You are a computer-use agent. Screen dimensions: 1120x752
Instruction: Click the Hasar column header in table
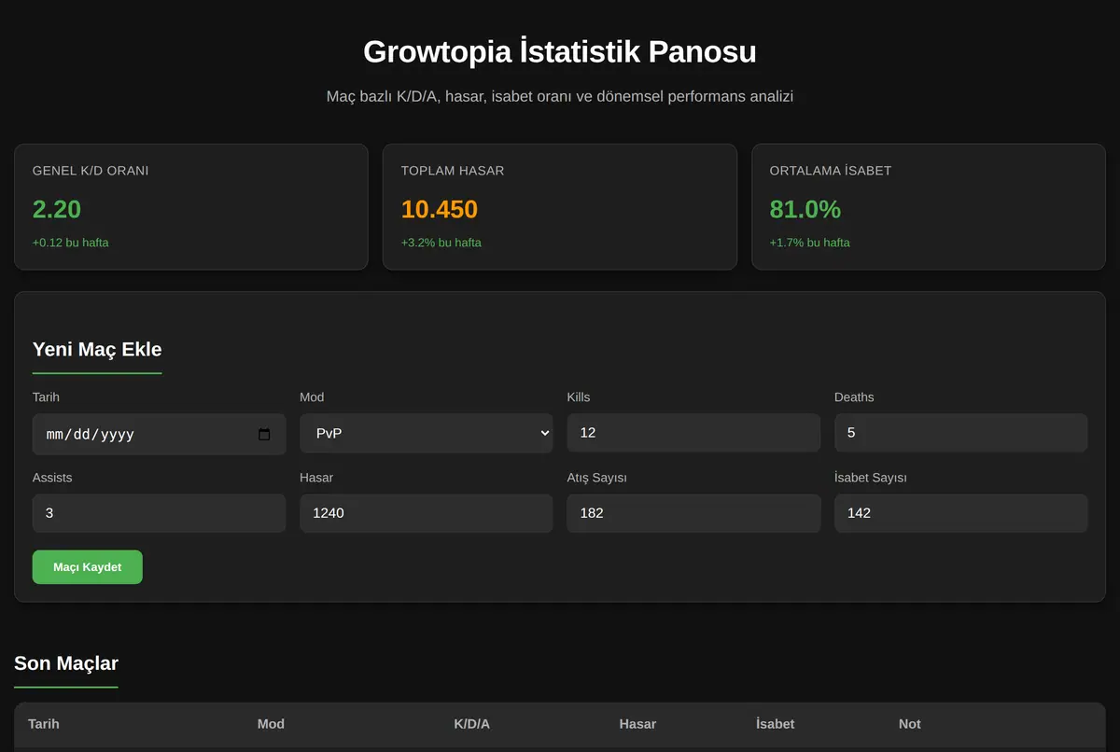pos(637,724)
